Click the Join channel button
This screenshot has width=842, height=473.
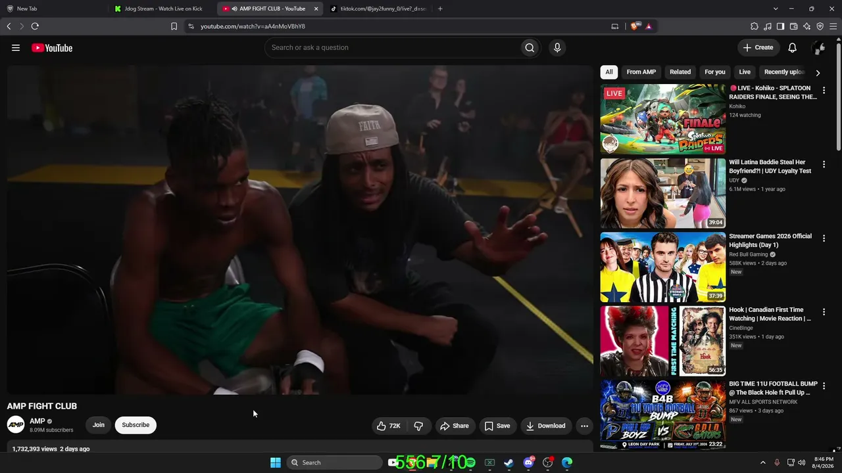click(x=99, y=425)
